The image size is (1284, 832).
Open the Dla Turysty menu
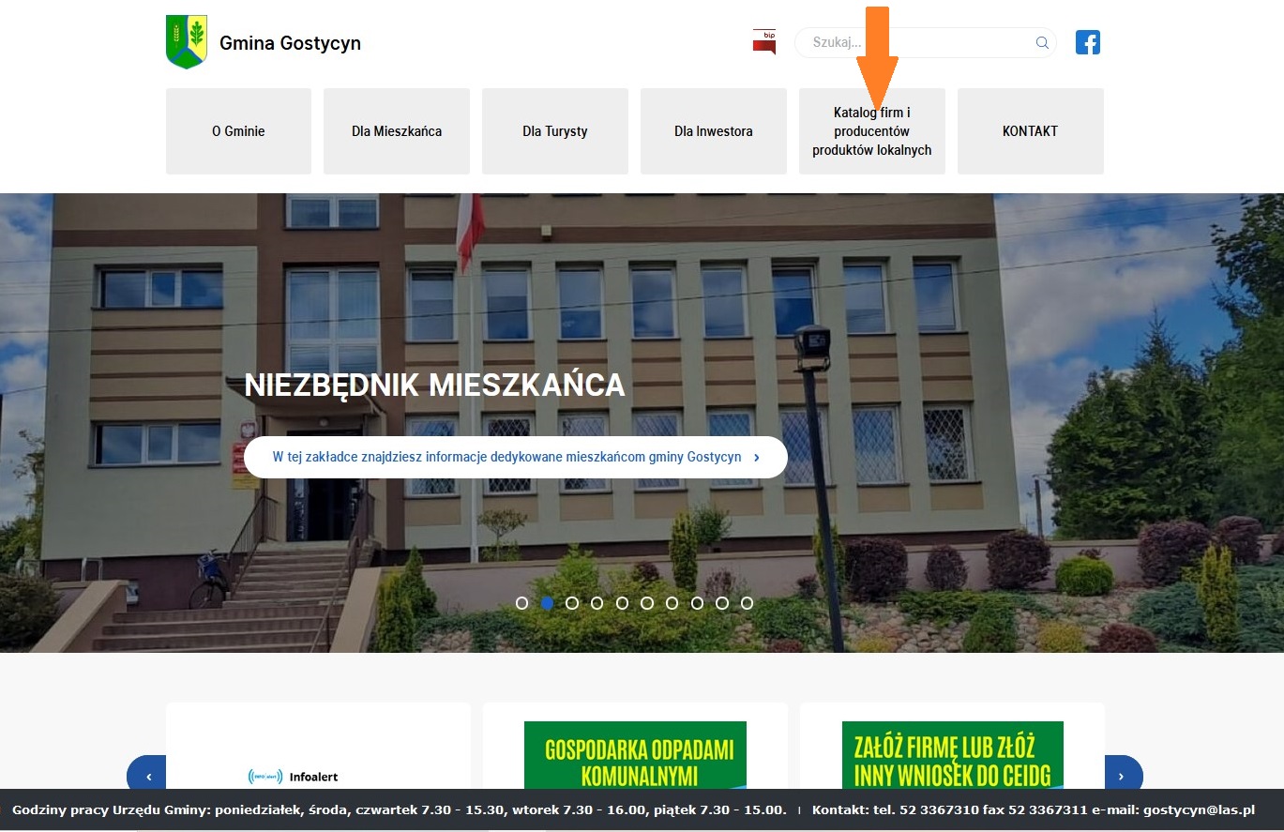tap(555, 131)
